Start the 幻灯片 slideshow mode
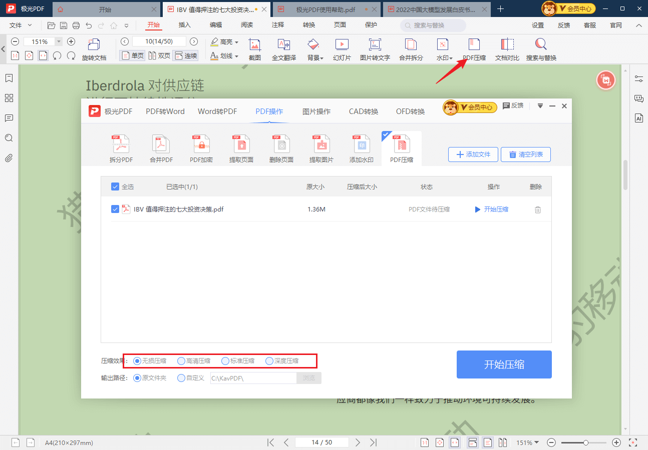Viewport: 648px width, 450px height. tap(342, 49)
